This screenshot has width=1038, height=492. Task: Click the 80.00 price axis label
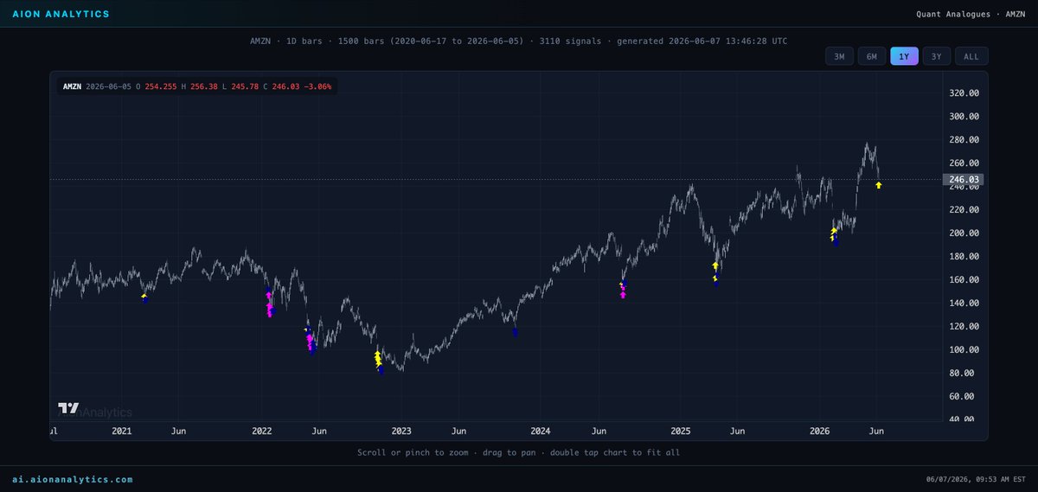(x=963, y=373)
